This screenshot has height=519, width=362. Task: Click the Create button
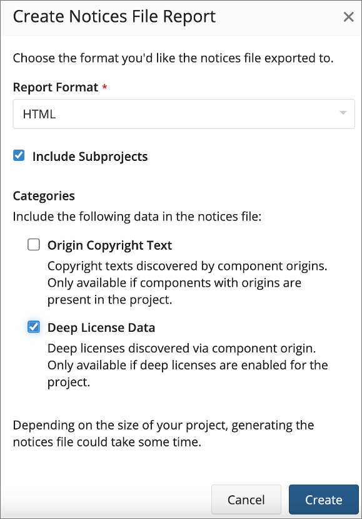324,500
